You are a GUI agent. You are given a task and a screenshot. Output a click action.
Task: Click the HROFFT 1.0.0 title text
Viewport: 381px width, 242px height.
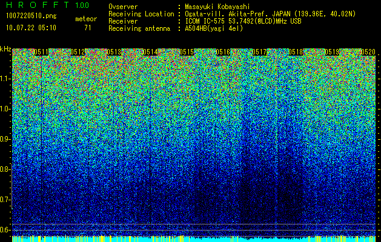tap(48, 5)
